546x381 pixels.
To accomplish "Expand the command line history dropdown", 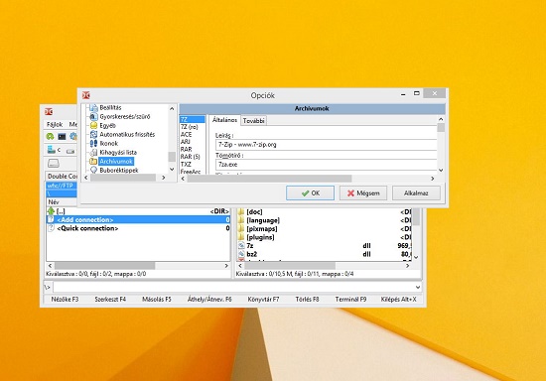I will [418, 287].
